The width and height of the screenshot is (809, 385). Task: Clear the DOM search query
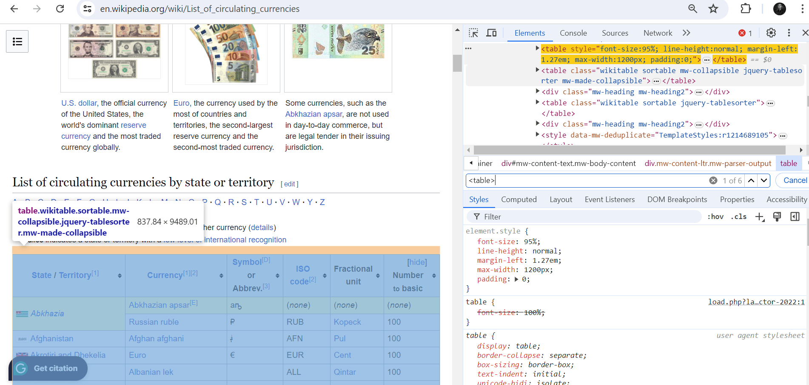(x=713, y=180)
